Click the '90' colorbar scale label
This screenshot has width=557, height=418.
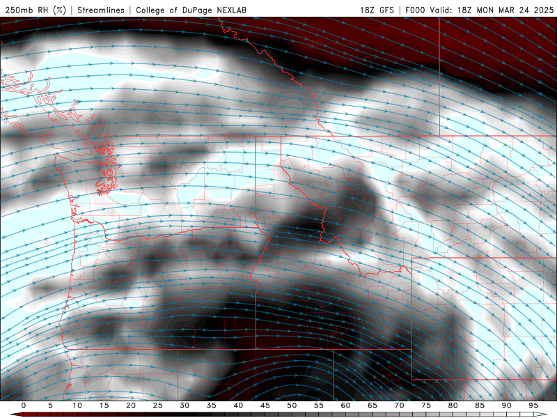[507, 405]
